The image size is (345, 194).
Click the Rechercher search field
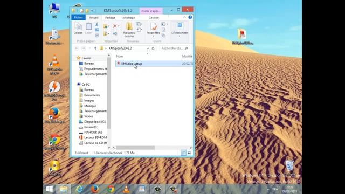tap(175, 48)
